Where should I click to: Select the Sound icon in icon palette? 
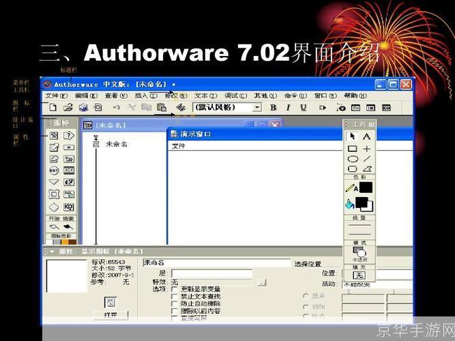[69, 182]
